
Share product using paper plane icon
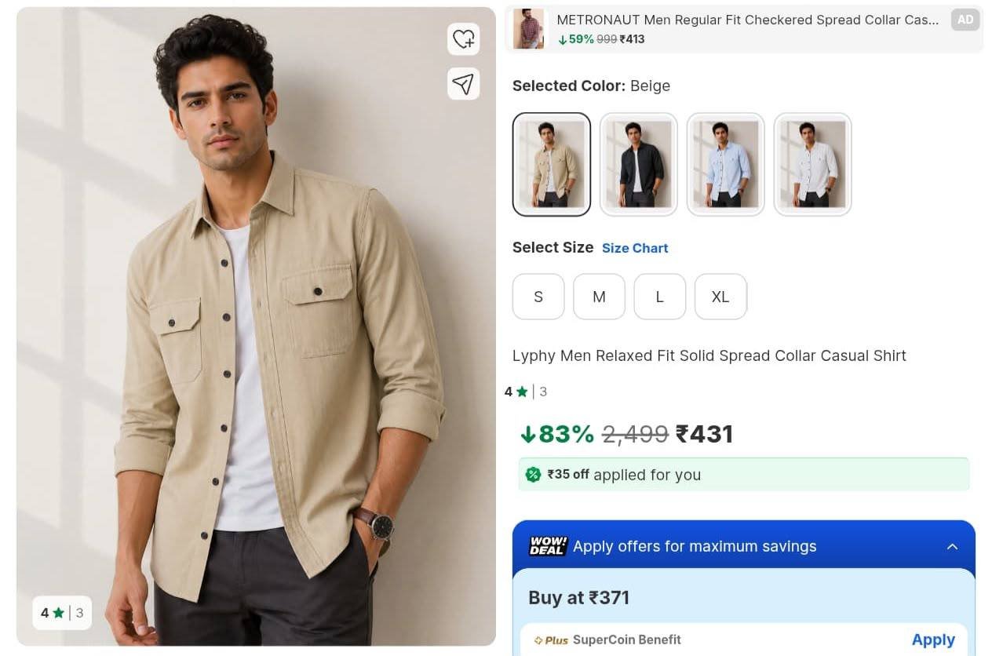464,83
